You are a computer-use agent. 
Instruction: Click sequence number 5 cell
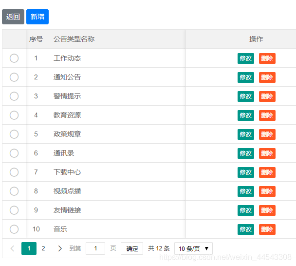pyautogui.click(x=36, y=134)
